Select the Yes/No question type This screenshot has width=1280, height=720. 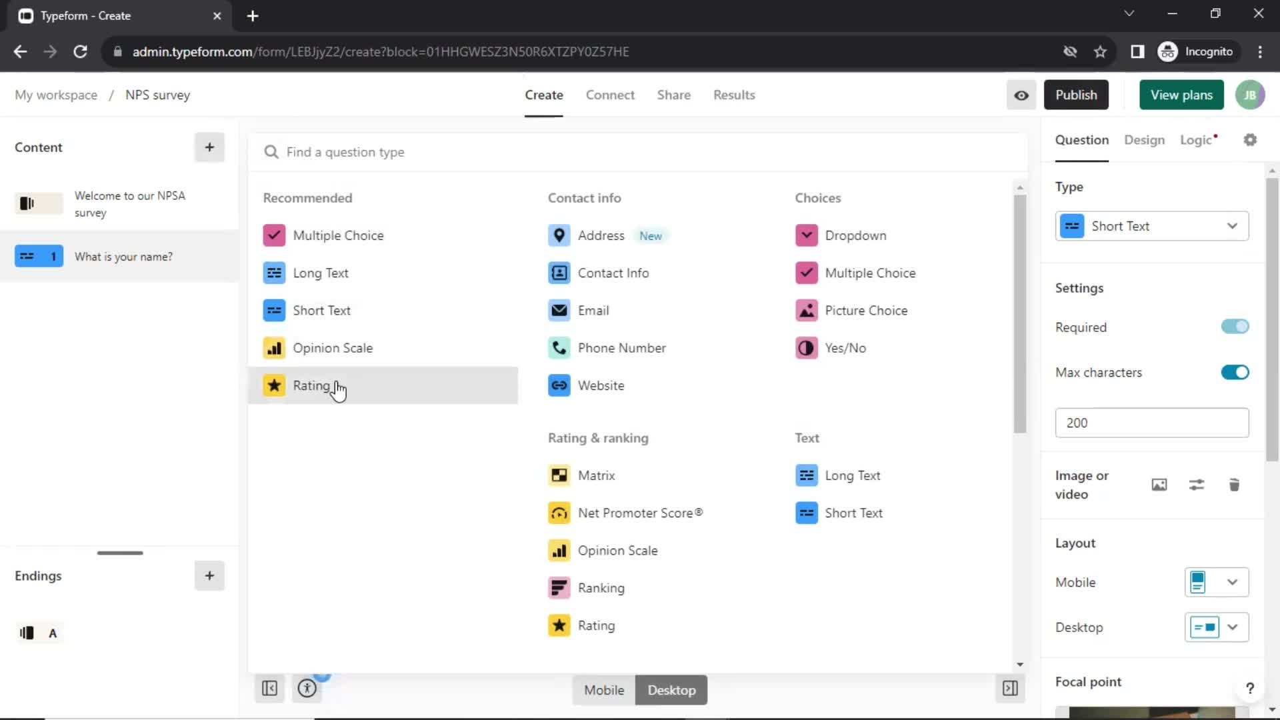coord(831,348)
